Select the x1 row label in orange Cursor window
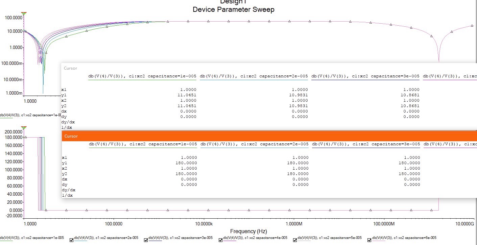Image resolution: width=477 pixels, height=245 pixels. (x=65, y=157)
